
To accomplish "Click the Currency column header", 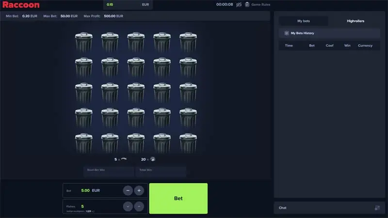I will [x=365, y=46].
